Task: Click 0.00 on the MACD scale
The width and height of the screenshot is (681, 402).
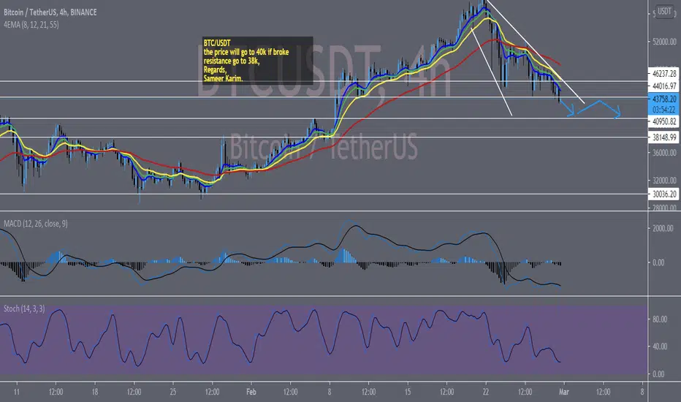Action: coord(658,262)
